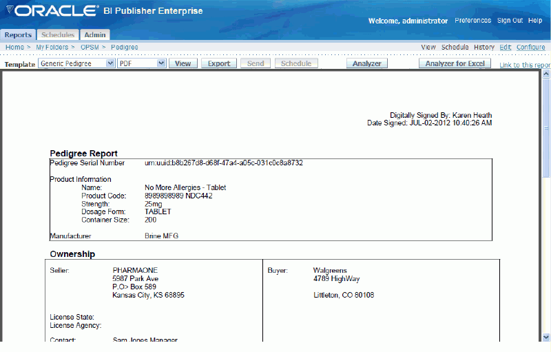This screenshot has width=551, height=352.
Task: Click Link to this report
Action: 525,65
